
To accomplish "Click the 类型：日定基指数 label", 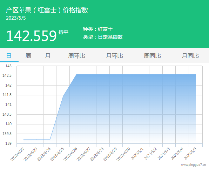I will [x=103, y=37].
